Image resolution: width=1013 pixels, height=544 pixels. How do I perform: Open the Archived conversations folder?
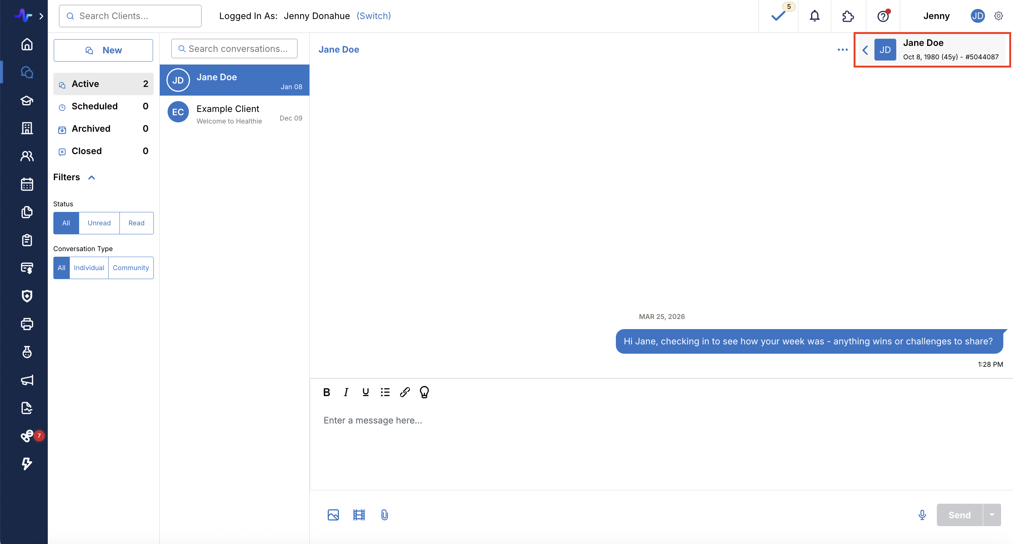point(91,128)
